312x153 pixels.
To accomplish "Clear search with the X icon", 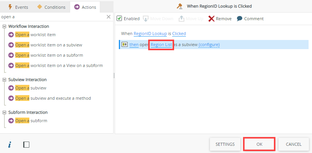I will 109,17.
